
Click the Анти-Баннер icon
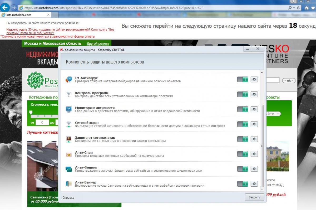[x=68, y=184]
